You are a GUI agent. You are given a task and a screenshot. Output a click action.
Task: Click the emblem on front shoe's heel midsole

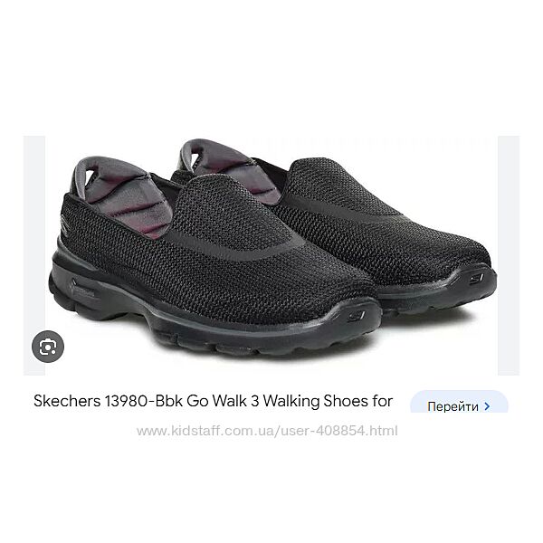click(x=82, y=291)
